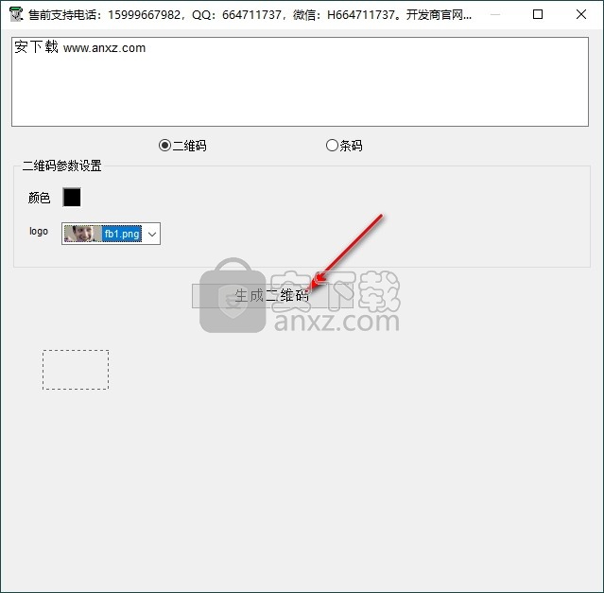Minimize the window
This screenshot has height=593, width=604.
(x=495, y=14)
